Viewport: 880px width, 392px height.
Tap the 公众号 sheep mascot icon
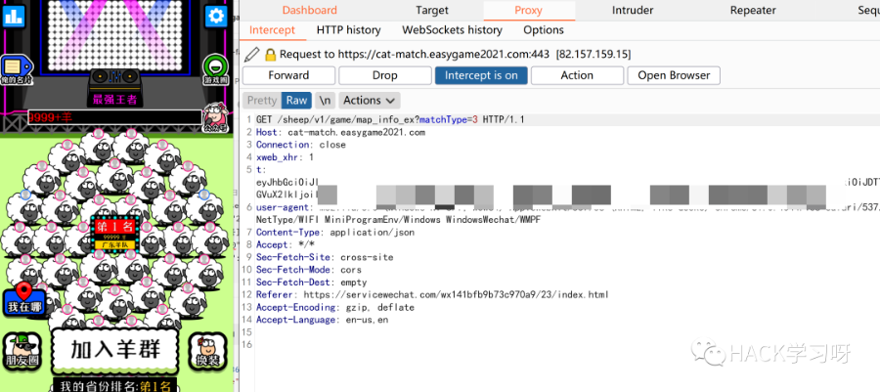(216, 116)
